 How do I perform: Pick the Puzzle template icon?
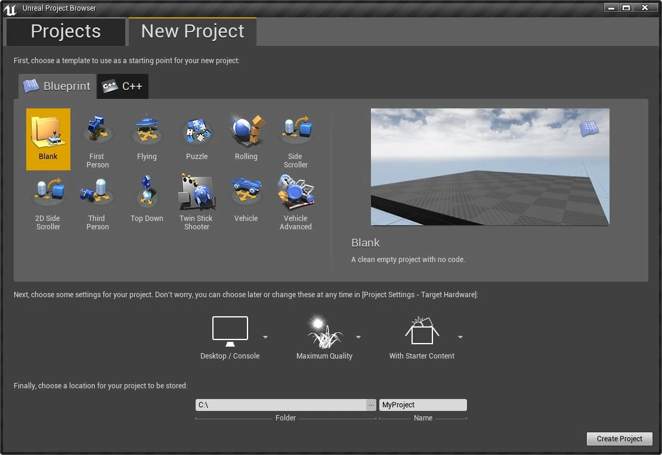(196, 131)
